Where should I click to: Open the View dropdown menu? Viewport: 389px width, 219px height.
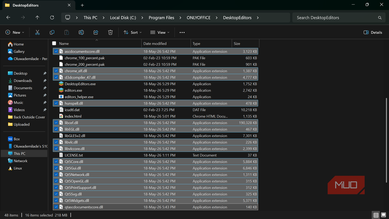point(160,32)
